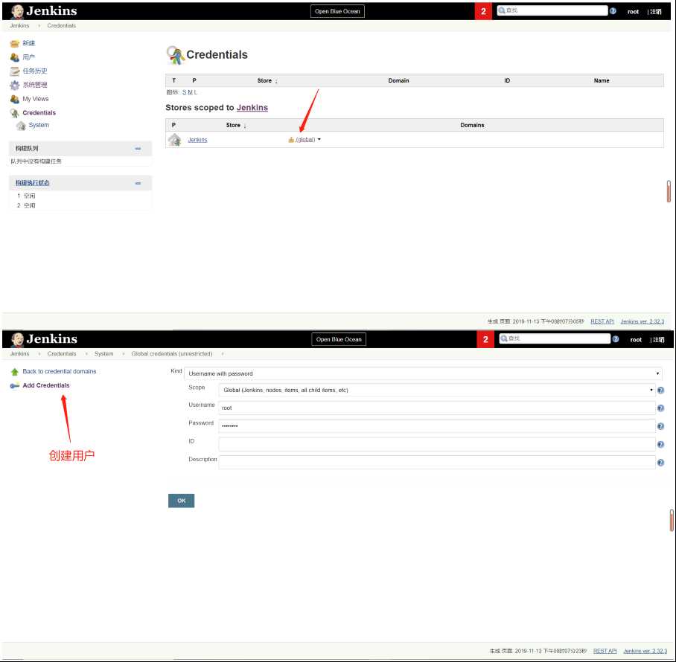Screen dimensions: 676x662
Task: Open the Jenkins store link in table row
Action: 197,140
